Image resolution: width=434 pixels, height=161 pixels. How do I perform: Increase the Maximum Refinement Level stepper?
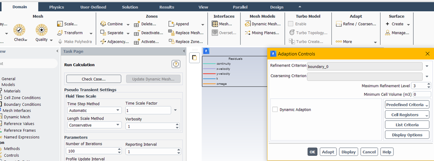pos(429,84)
